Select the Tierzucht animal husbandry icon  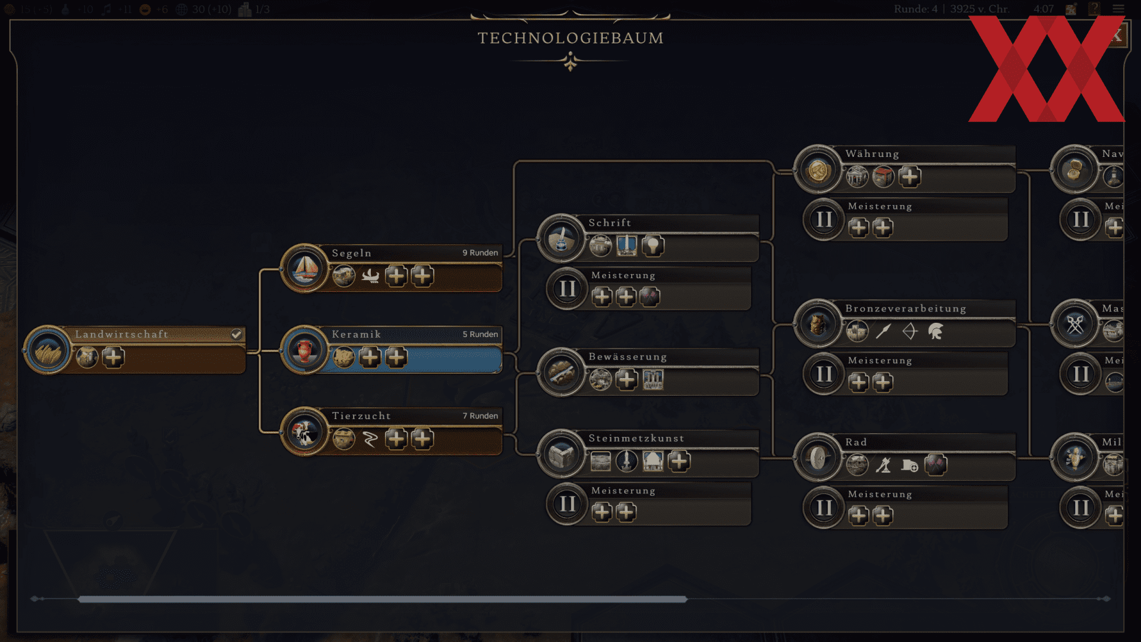coord(305,432)
